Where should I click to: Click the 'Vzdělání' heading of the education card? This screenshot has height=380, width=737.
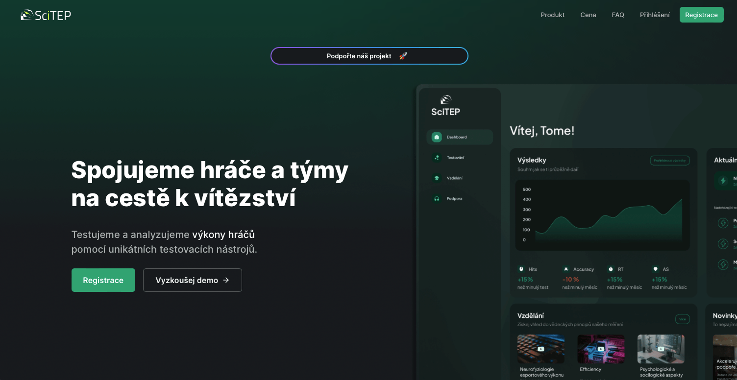click(x=531, y=316)
